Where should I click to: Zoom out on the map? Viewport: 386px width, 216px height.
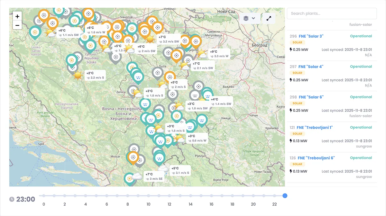point(17,25)
